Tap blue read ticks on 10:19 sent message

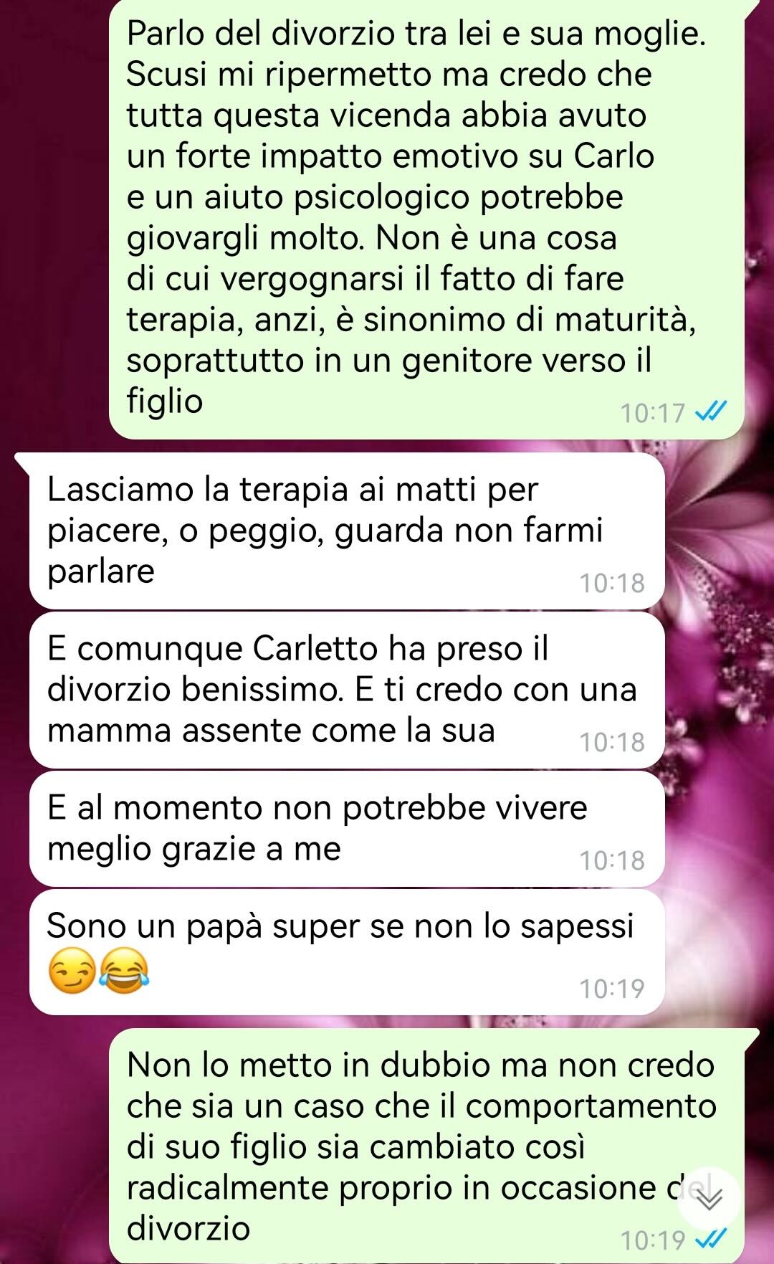coord(712,1238)
